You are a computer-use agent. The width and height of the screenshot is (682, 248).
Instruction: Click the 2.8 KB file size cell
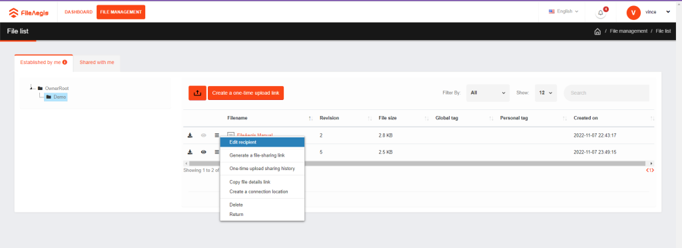coord(386,135)
